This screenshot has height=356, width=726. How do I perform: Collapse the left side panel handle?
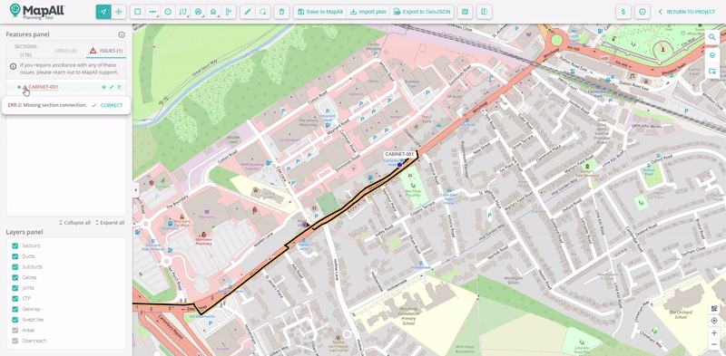tap(135, 189)
